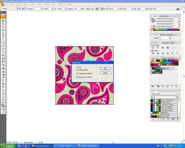This screenshot has height=148, width=185.
Task: Uncheck the Empty Text Paths checkbox
Action: point(77,77)
